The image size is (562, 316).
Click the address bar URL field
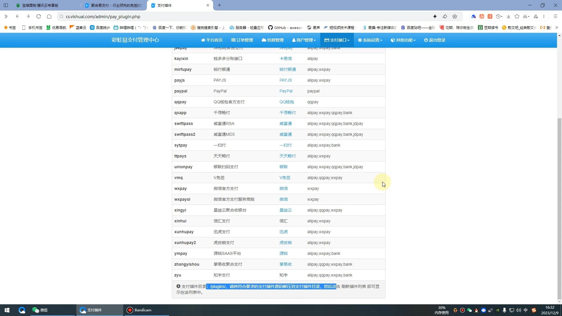tap(246, 16)
